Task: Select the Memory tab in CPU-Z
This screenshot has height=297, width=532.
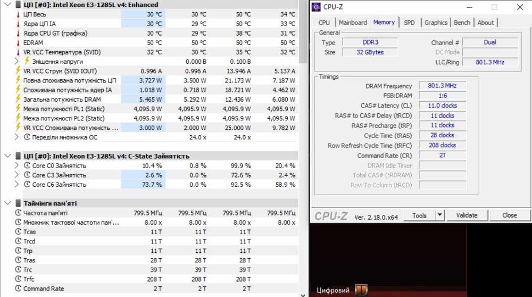Action: (x=384, y=22)
